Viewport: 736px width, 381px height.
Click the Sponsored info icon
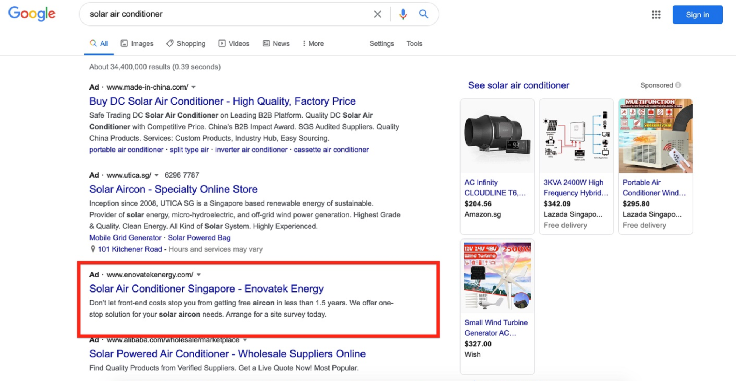(677, 85)
